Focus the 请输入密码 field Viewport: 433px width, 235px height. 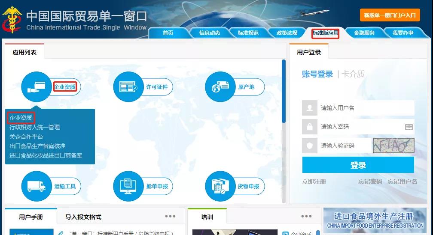[x=366, y=127]
